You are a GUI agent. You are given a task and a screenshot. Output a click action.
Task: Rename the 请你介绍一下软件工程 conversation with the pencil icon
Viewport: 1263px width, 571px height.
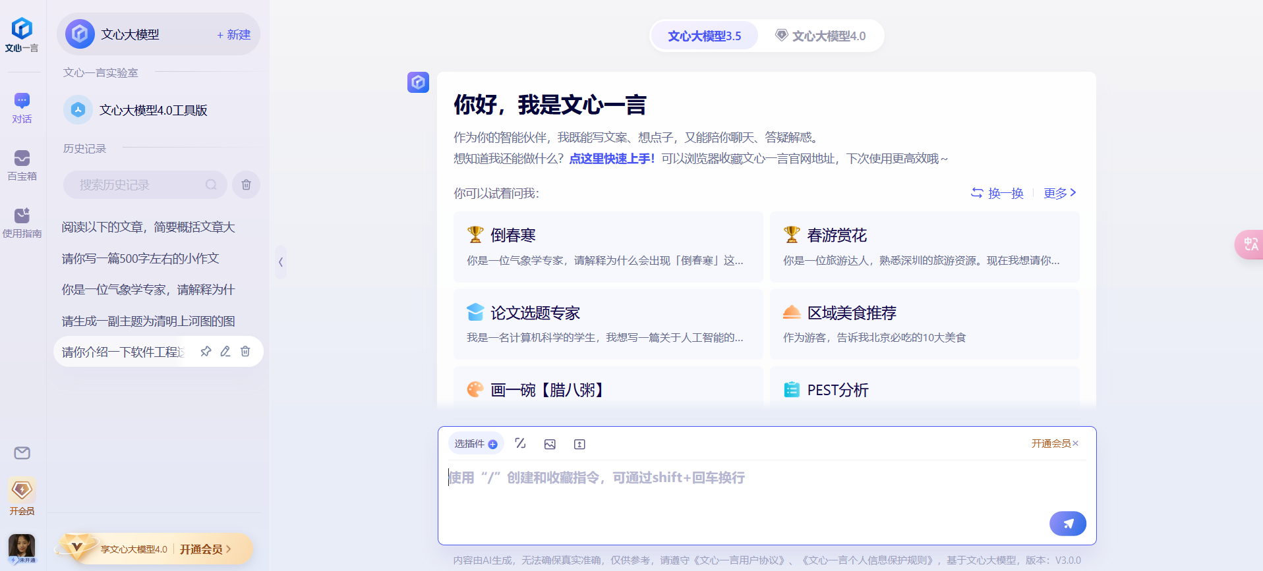(225, 352)
